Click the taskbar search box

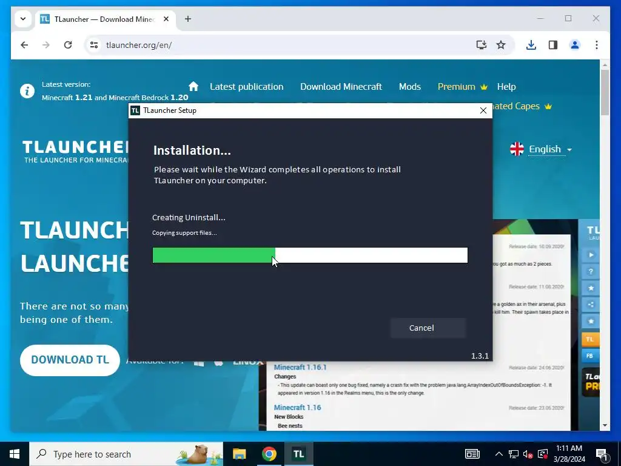coord(126,454)
